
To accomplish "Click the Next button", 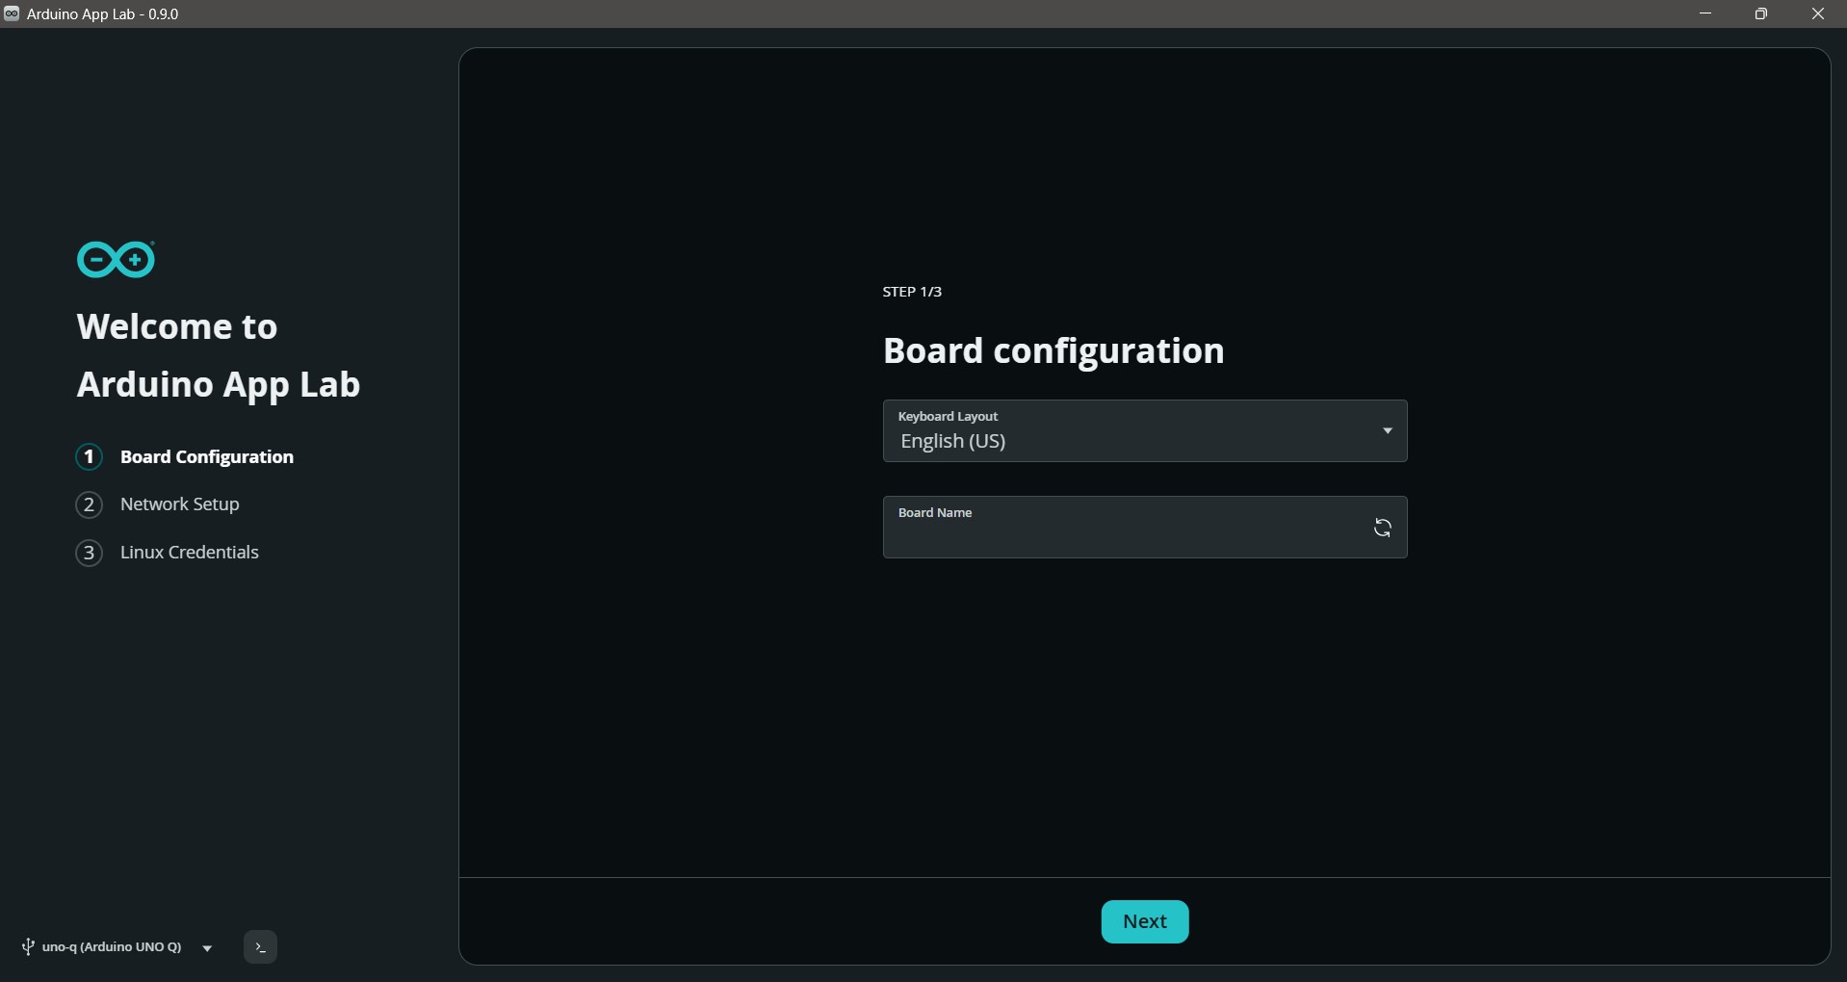I will [1145, 921].
